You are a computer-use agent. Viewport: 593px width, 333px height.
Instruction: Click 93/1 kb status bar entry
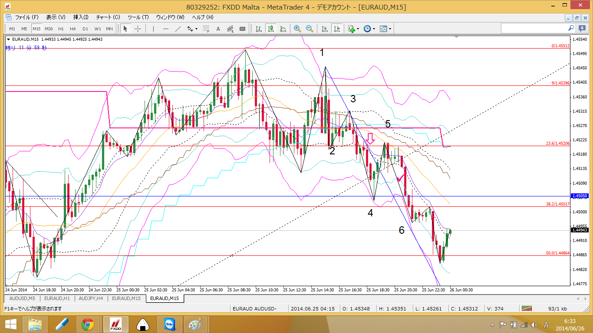click(557, 308)
